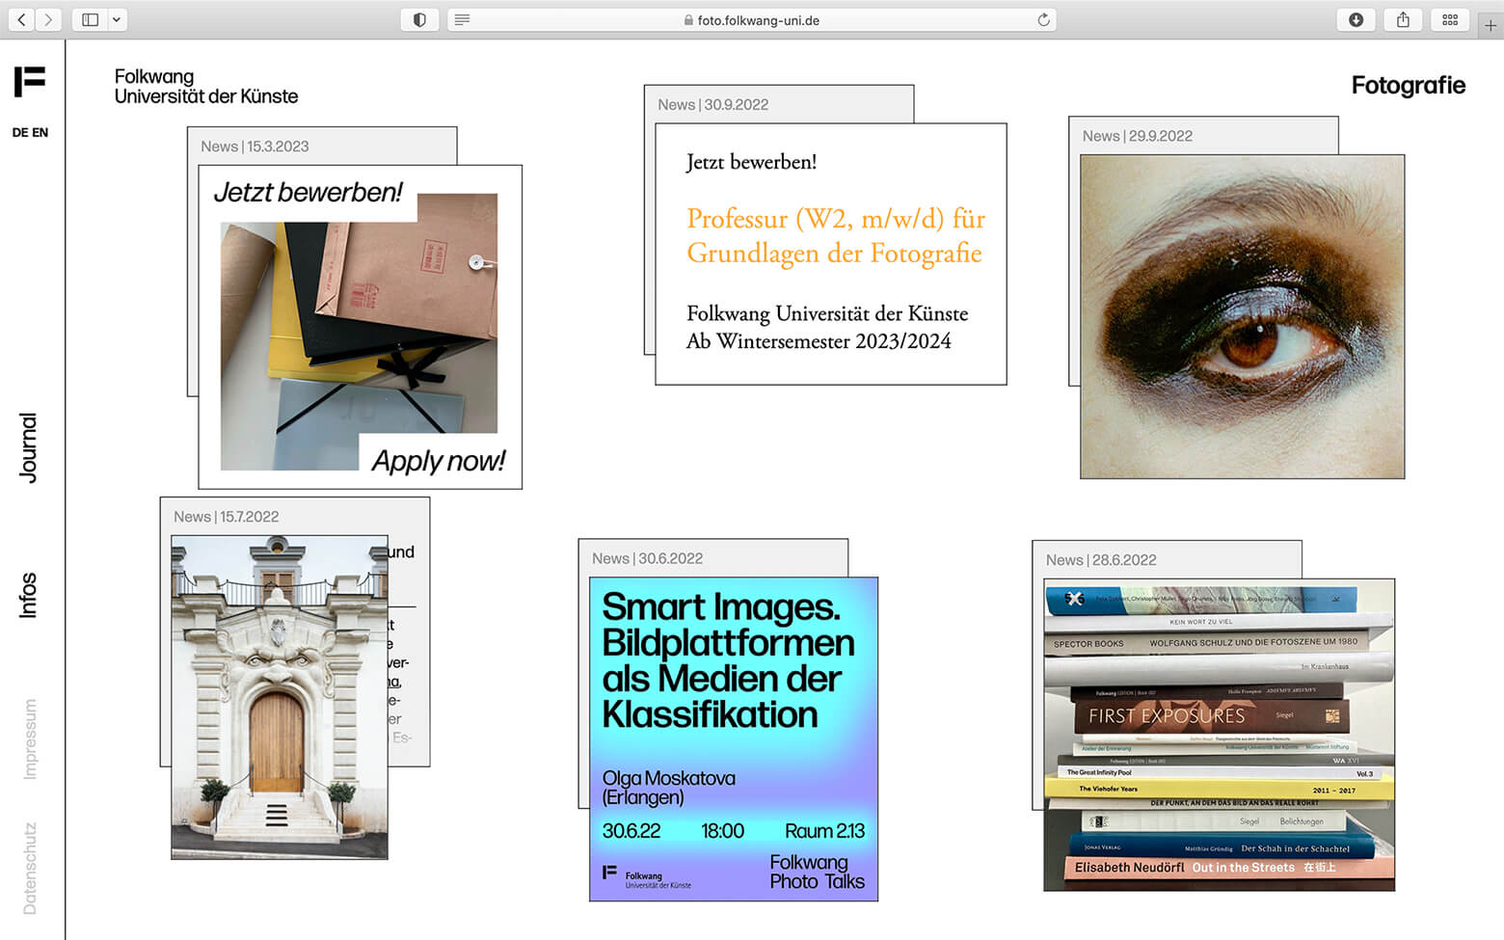The height and width of the screenshot is (940, 1504).
Task: Click the Folkwang Universität der Künste heading
Action: tap(206, 86)
